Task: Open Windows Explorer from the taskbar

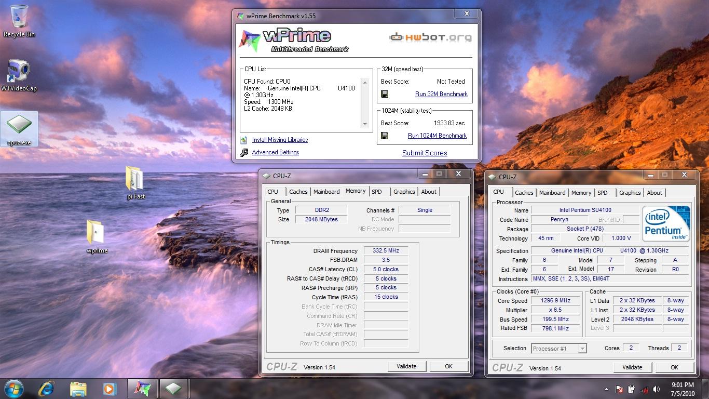Action: [x=78, y=388]
